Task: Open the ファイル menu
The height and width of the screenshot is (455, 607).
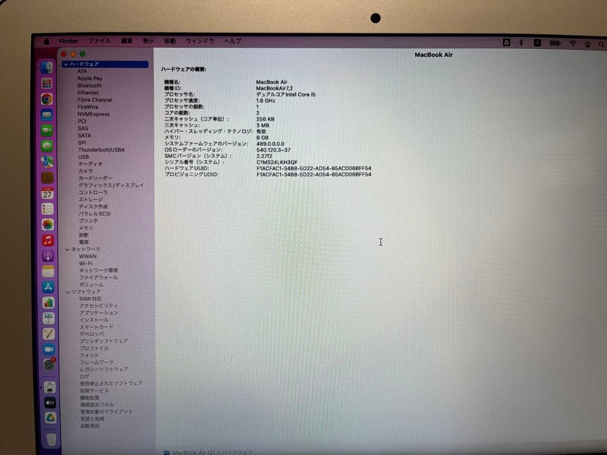Action: [x=99, y=40]
